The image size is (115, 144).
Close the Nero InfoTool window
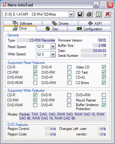[110, 5]
